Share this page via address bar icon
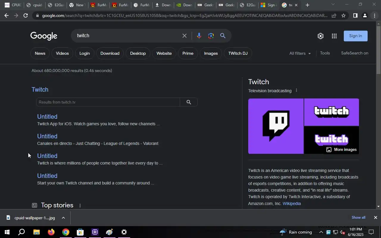381x238 pixels. click(x=334, y=15)
